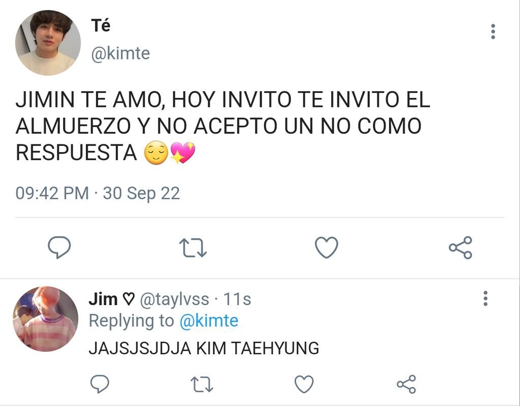
Task: Reply to the main tweet by @kimte
Action: coord(59,247)
